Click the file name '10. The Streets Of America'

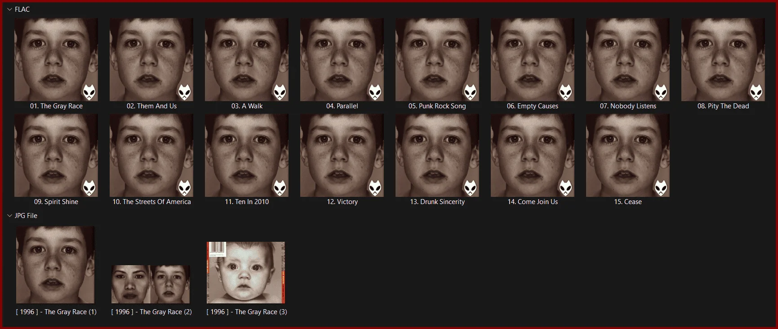(x=151, y=202)
